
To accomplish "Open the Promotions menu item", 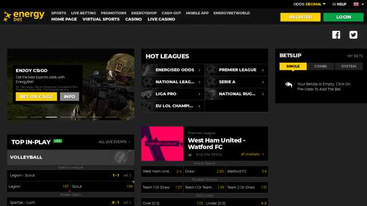I will [114, 13].
